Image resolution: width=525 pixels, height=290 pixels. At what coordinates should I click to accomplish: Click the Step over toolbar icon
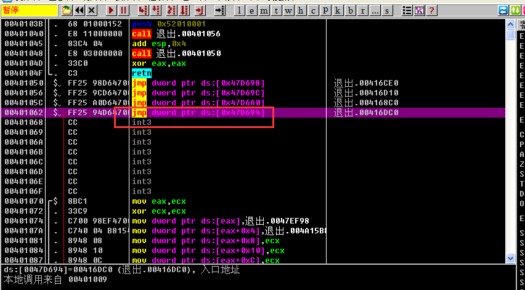[x=156, y=10]
